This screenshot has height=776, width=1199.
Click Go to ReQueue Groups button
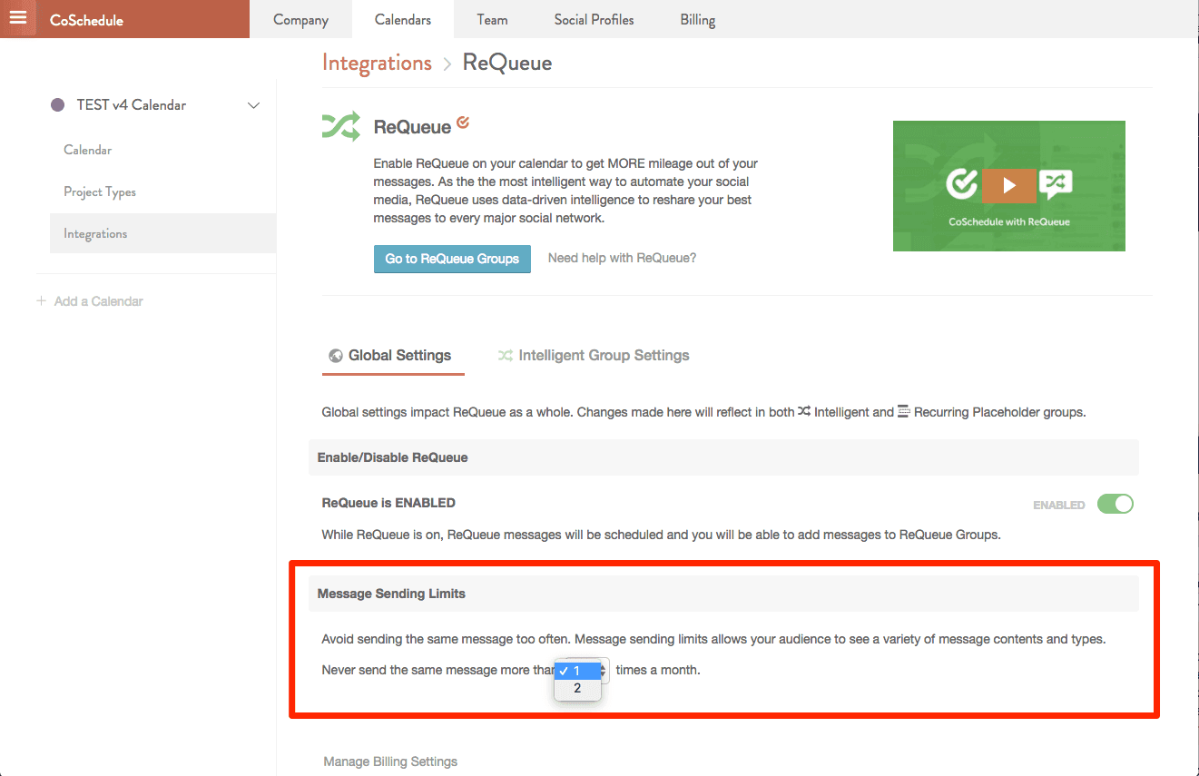point(452,259)
